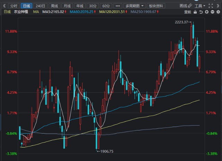Screen dimensions: 222x161
Task: Click the 重载 reload button
Action: [187, 12]
